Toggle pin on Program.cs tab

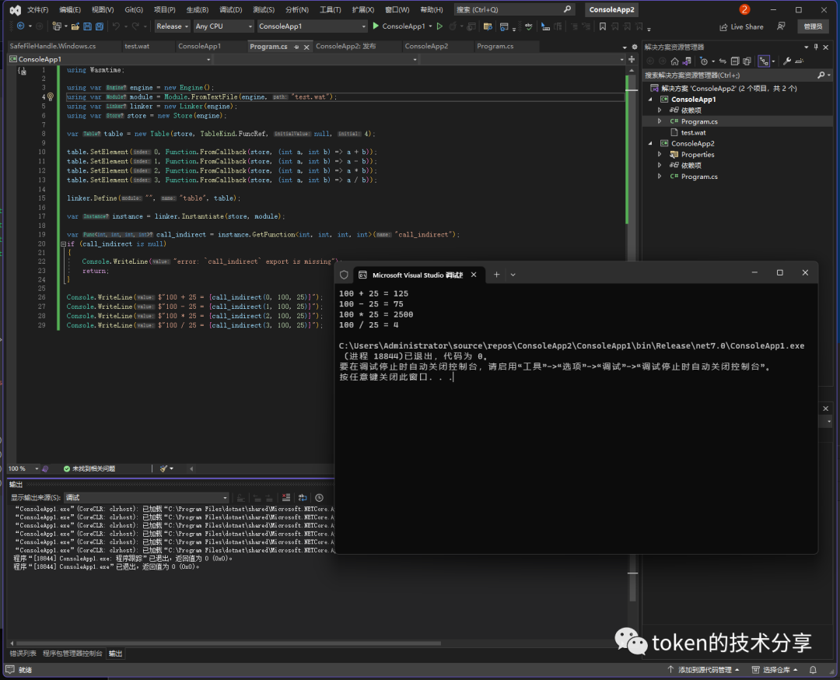click(296, 47)
